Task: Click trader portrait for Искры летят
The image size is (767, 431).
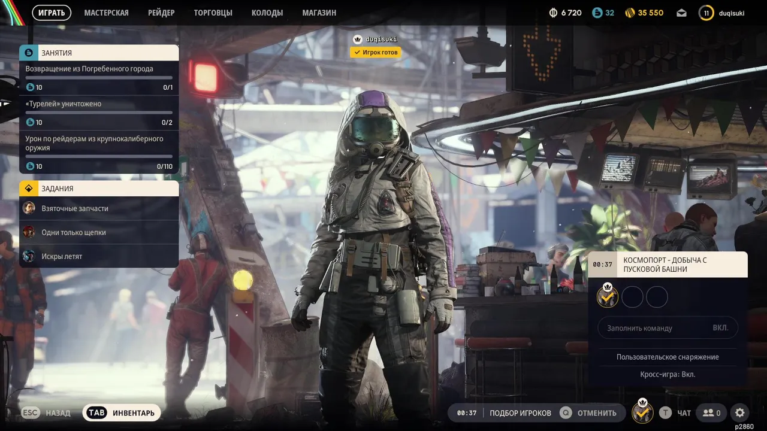Action: (x=29, y=256)
